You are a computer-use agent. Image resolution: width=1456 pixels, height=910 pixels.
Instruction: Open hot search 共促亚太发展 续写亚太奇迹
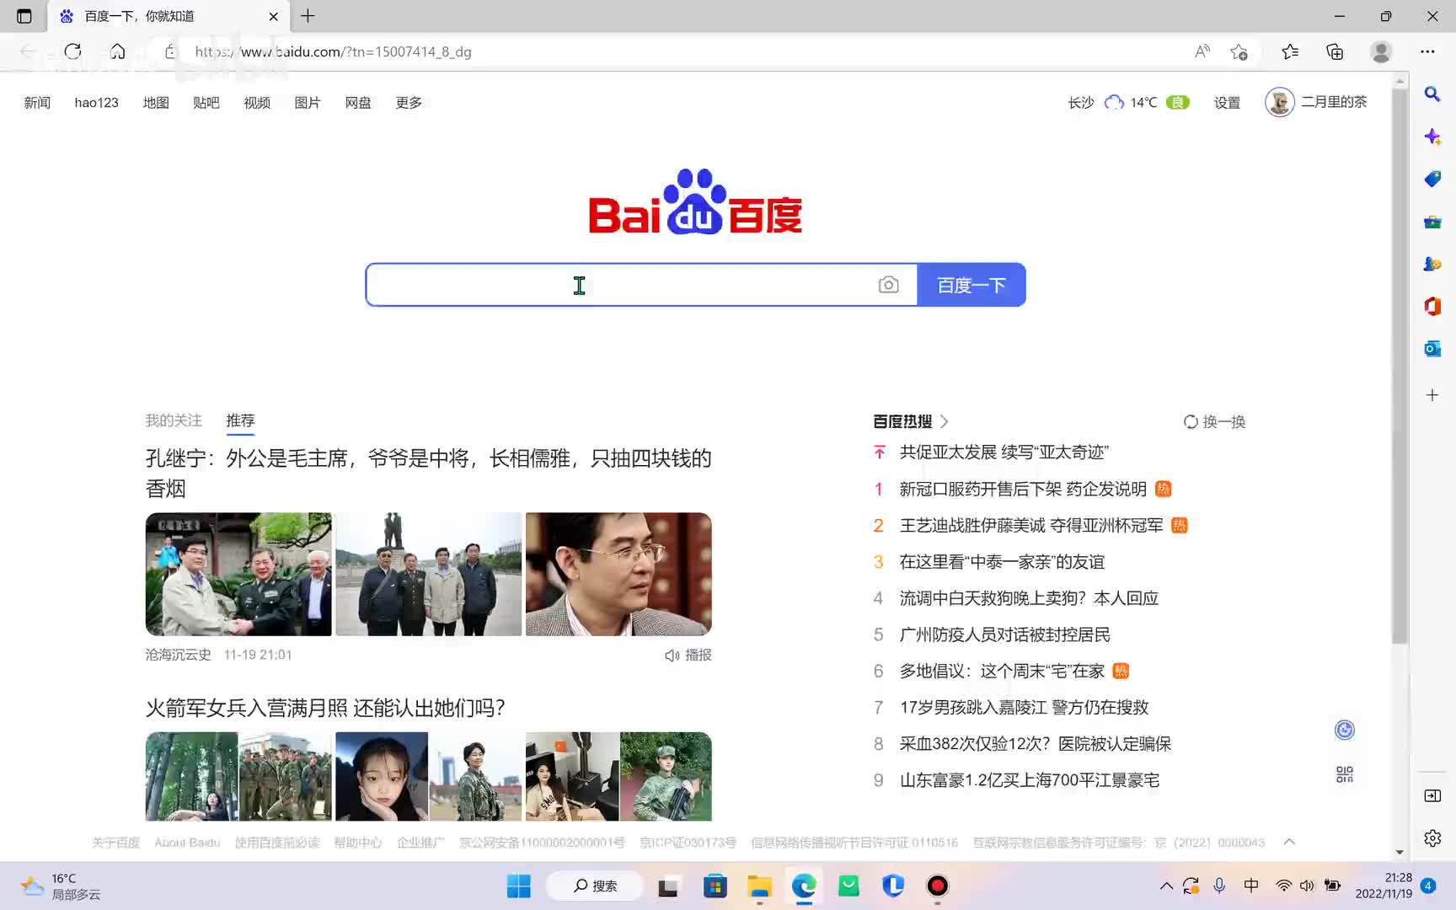pyautogui.click(x=1004, y=452)
